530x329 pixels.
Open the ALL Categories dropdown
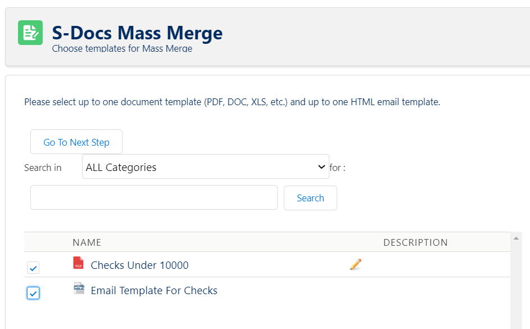pyautogui.click(x=206, y=166)
